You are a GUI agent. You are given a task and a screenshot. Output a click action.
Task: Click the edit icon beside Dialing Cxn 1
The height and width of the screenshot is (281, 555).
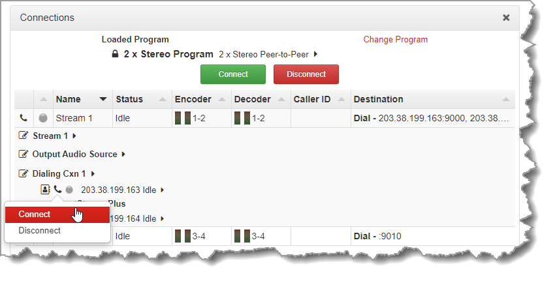24,173
